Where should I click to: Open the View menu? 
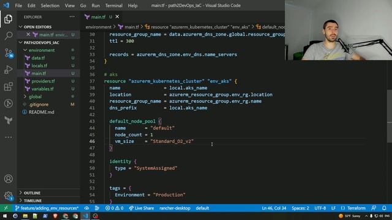coord(69,5)
